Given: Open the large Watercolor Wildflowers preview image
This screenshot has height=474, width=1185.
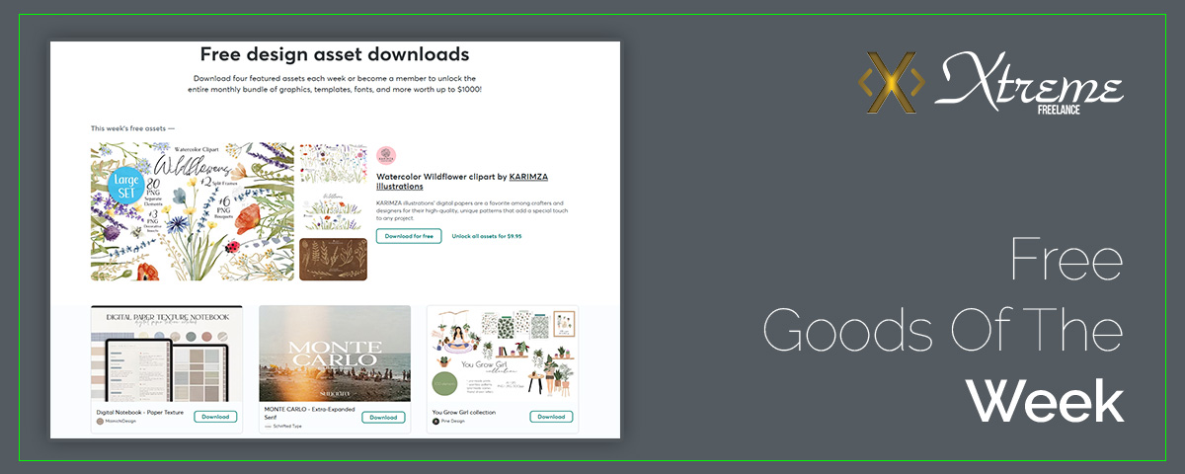Looking at the screenshot, I should 193,211.
